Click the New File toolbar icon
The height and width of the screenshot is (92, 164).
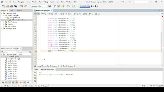tap(3, 6)
